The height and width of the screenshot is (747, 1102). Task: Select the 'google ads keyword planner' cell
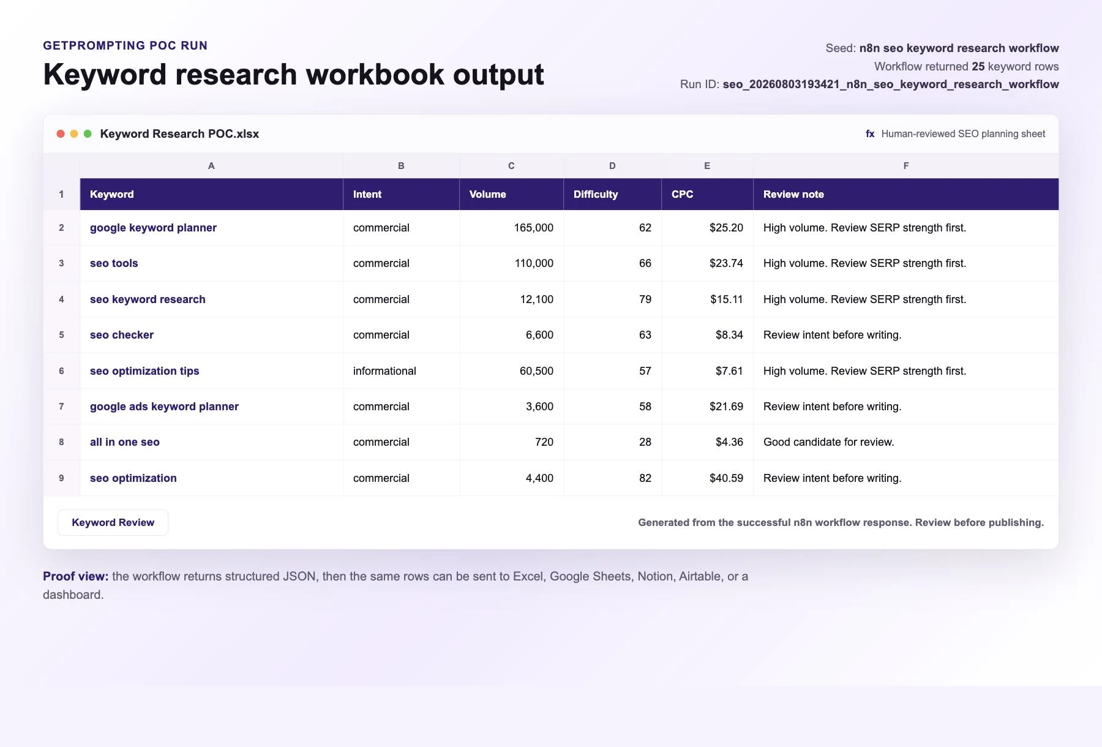point(211,407)
